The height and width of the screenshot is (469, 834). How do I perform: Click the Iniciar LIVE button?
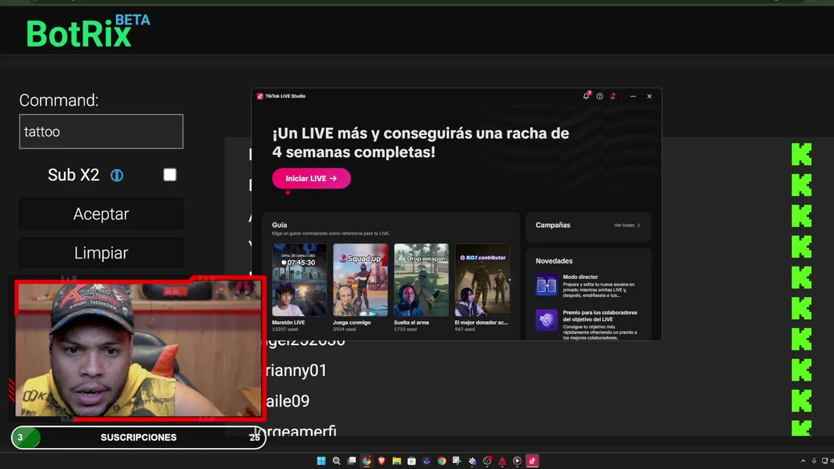click(x=311, y=178)
